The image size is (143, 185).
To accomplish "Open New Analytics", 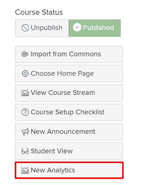I will tap(69, 170).
